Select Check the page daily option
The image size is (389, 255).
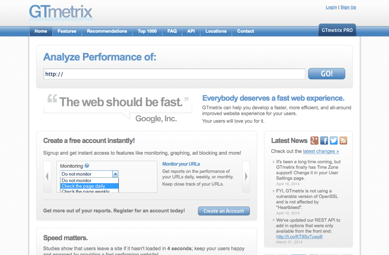pos(89,186)
